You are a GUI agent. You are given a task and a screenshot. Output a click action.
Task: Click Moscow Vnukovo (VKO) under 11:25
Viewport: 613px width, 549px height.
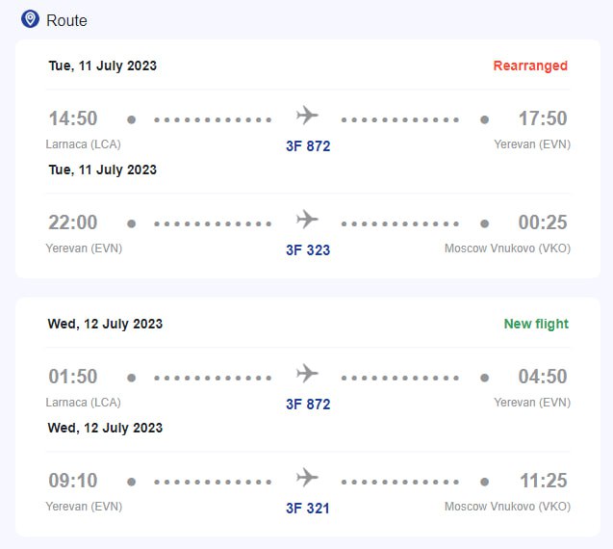pyautogui.click(x=507, y=507)
